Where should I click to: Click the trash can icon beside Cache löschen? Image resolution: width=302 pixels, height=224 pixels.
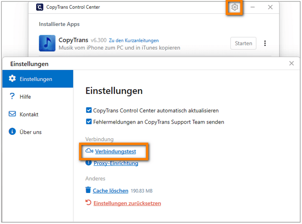[x=88, y=190]
